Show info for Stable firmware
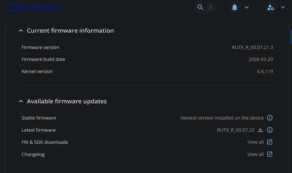The width and height of the screenshot is (292, 173). click(x=270, y=118)
